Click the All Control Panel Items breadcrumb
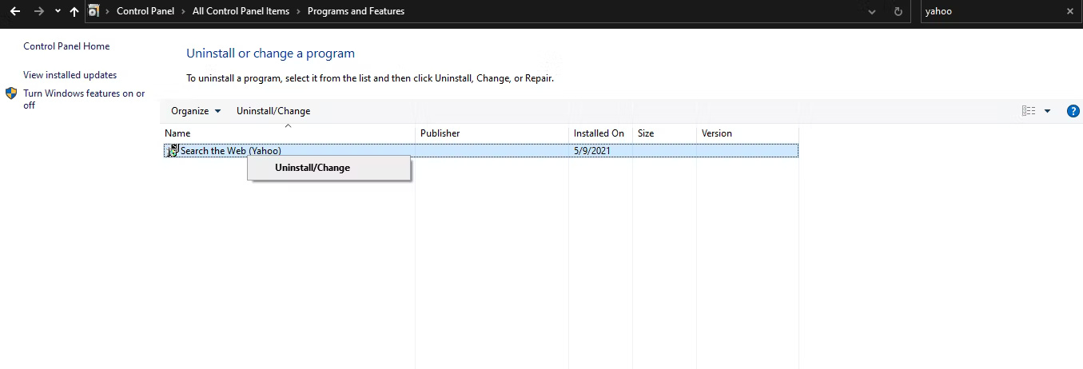This screenshot has width=1083, height=369. [241, 11]
